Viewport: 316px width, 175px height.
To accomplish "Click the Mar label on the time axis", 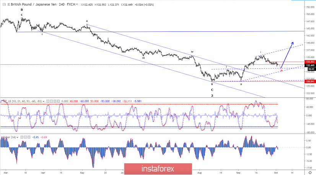I will 6,173.
